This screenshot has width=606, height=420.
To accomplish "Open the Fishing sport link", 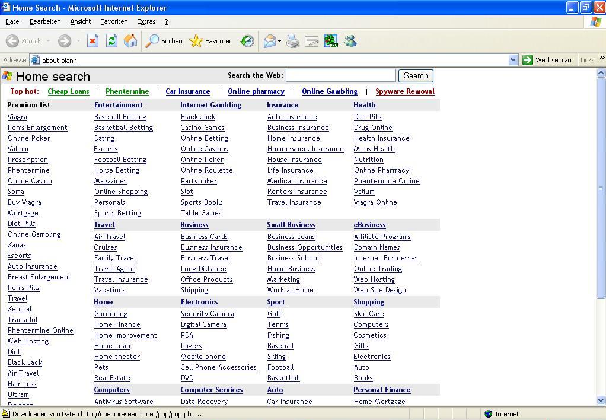I will 278,335.
